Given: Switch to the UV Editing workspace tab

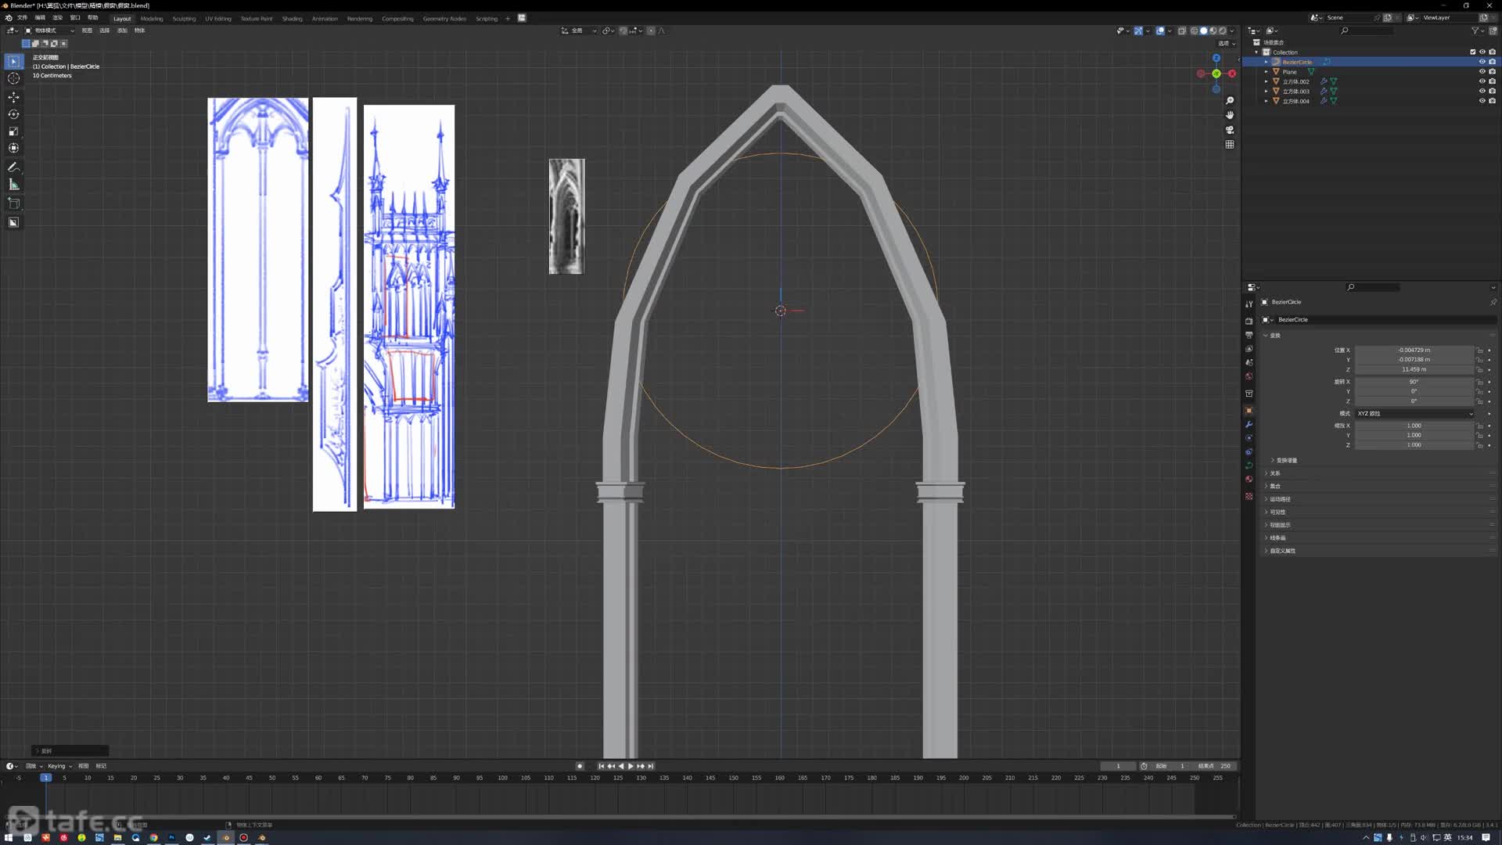Looking at the screenshot, I should [x=218, y=18].
